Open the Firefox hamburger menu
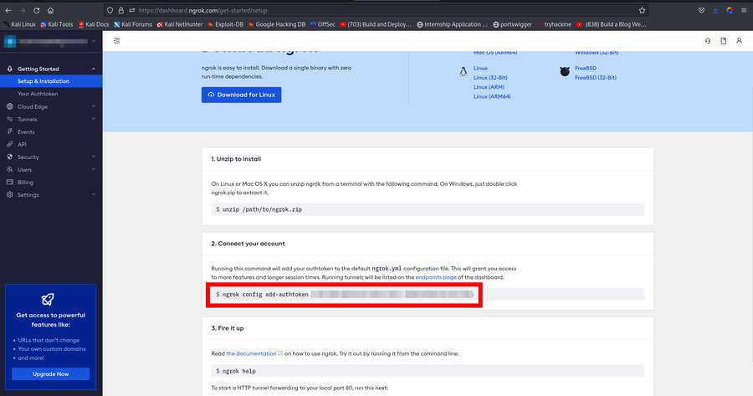This screenshot has height=396, width=753. [x=744, y=10]
